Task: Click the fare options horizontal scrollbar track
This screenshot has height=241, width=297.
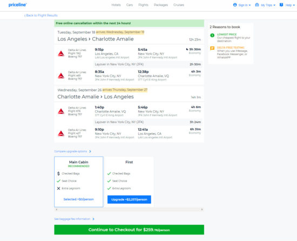Action: click(129, 210)
